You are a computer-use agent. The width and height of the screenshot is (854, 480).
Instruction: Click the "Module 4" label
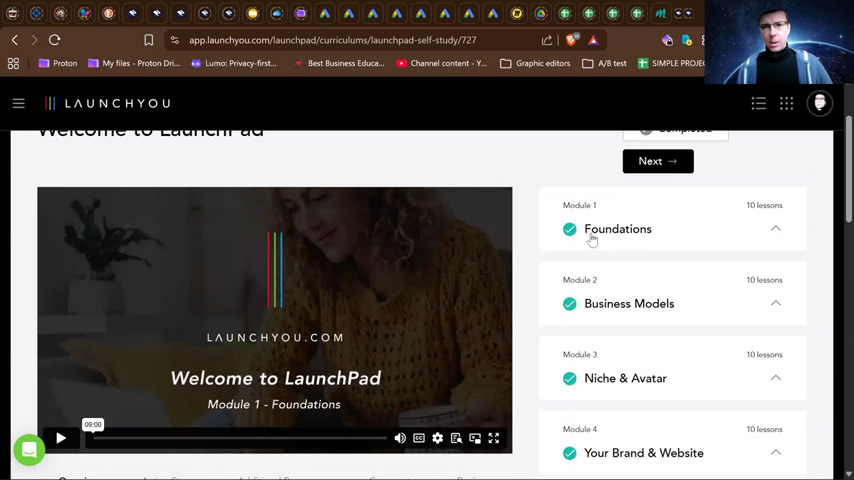click(x=580, y=429)
